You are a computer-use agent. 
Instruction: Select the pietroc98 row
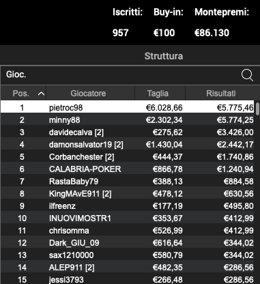128,107
